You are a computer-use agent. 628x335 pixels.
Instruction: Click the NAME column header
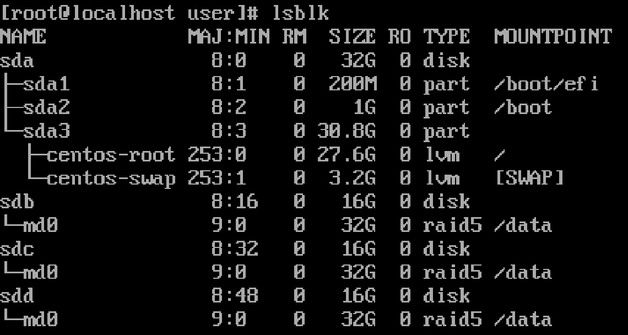(23, 37)
